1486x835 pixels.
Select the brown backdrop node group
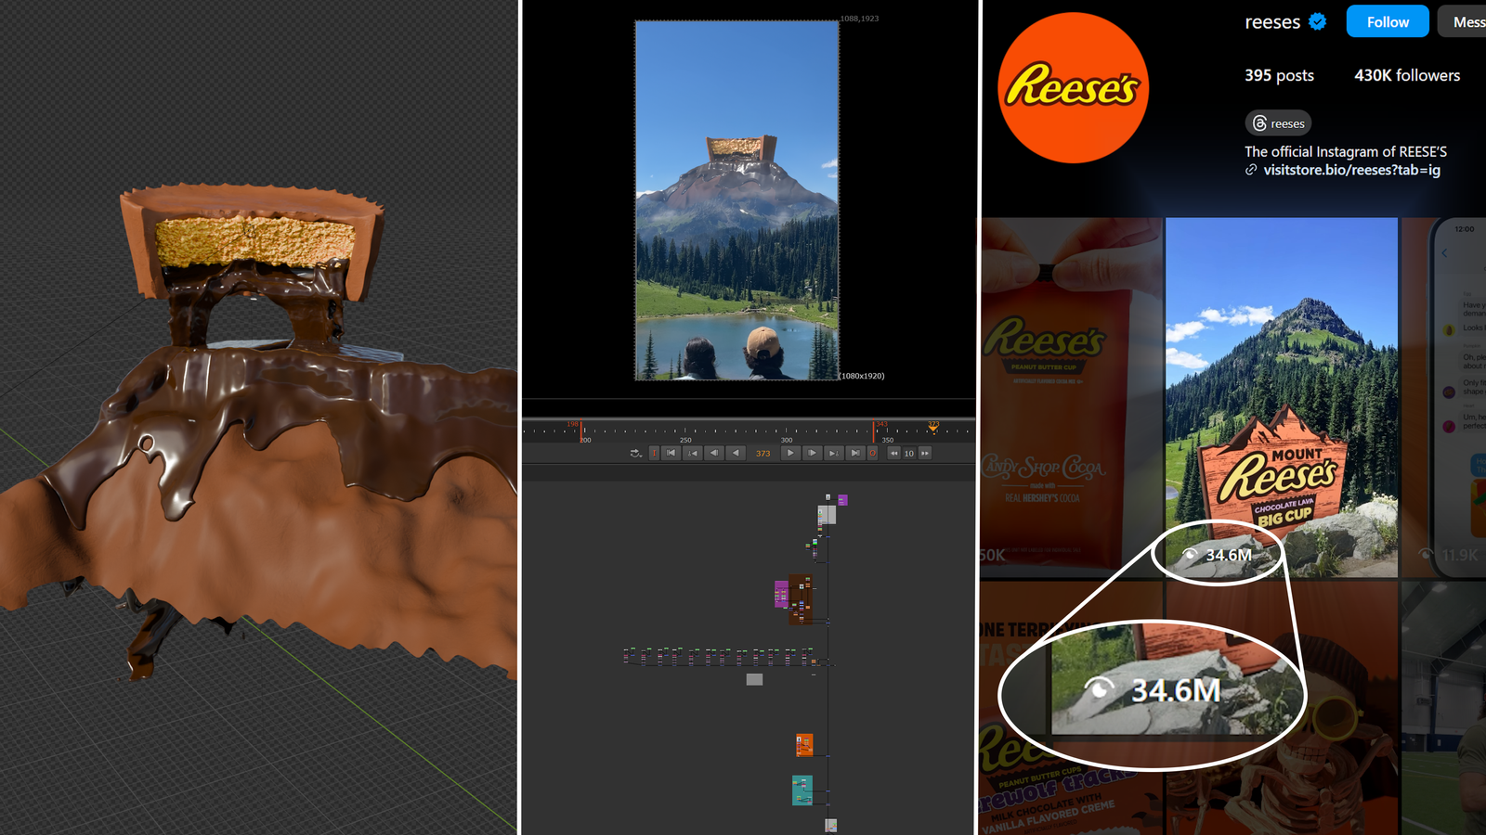(x=802, y=599)
